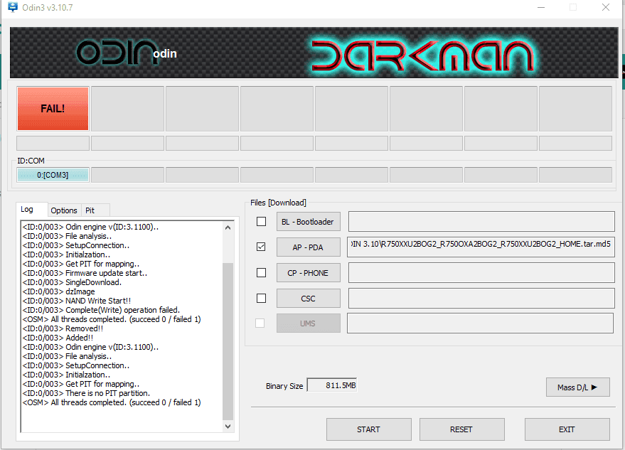Click the CP - PHONE file button
The height and width of the screenshot is (450, 625).
308,273
